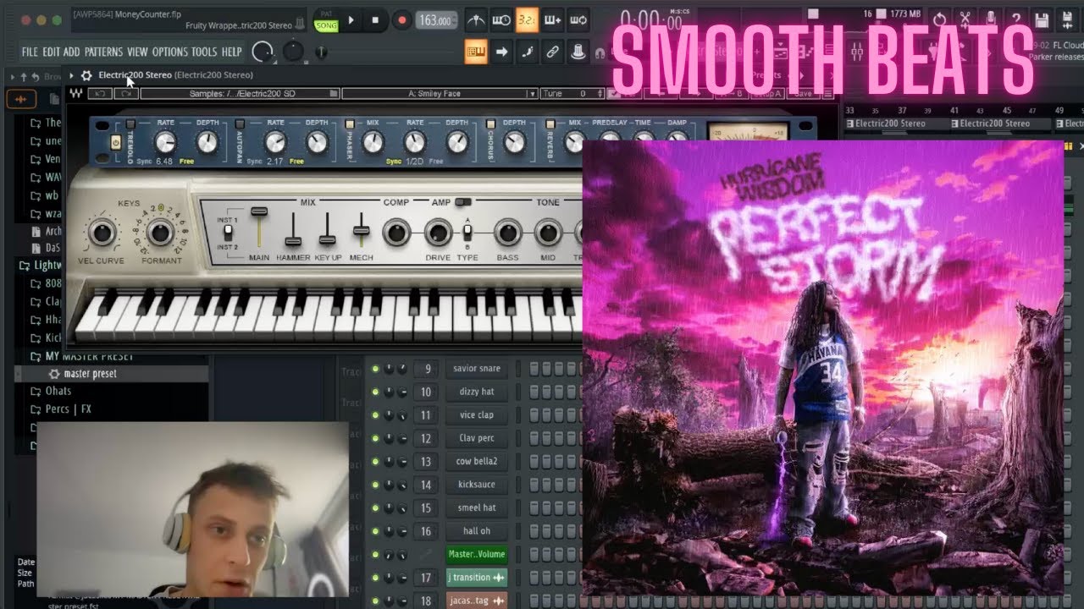Screen dimensions: 1084x609
Task: Switch to SONG mode
Action: coord(326,26)
